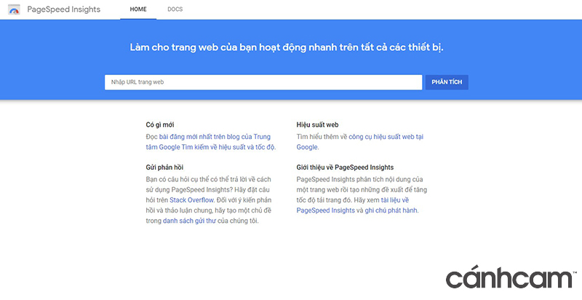This screenshot has width=582, height=300.
Task: Click the 'Hiệu suất web' heading
Action: (317, 125)
